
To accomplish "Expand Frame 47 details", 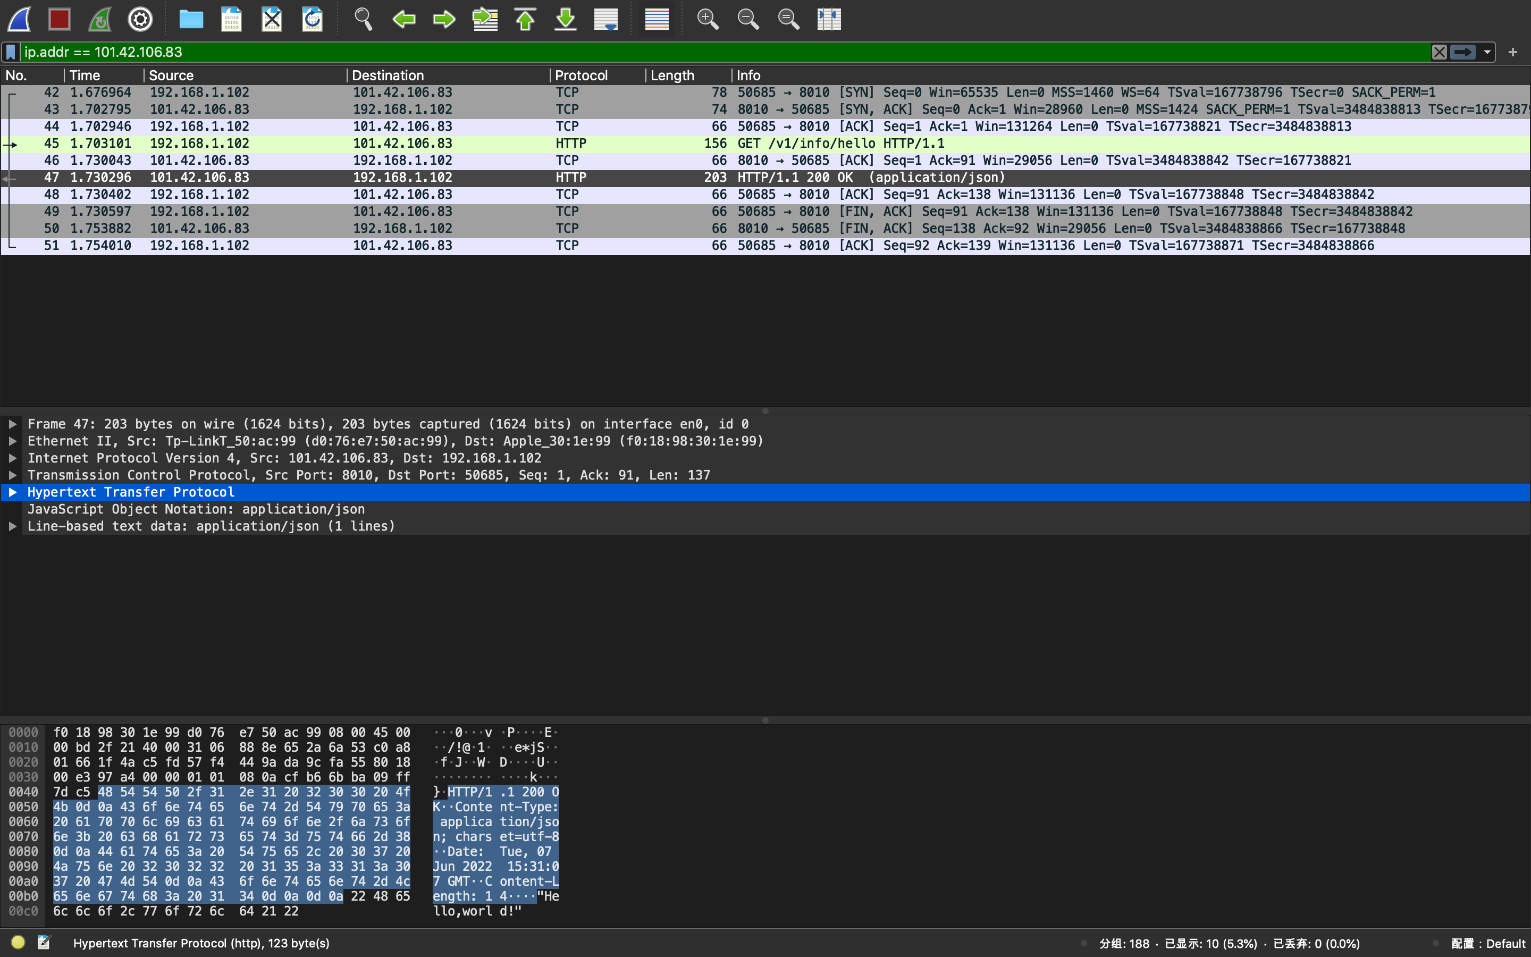I will (12, 424).
